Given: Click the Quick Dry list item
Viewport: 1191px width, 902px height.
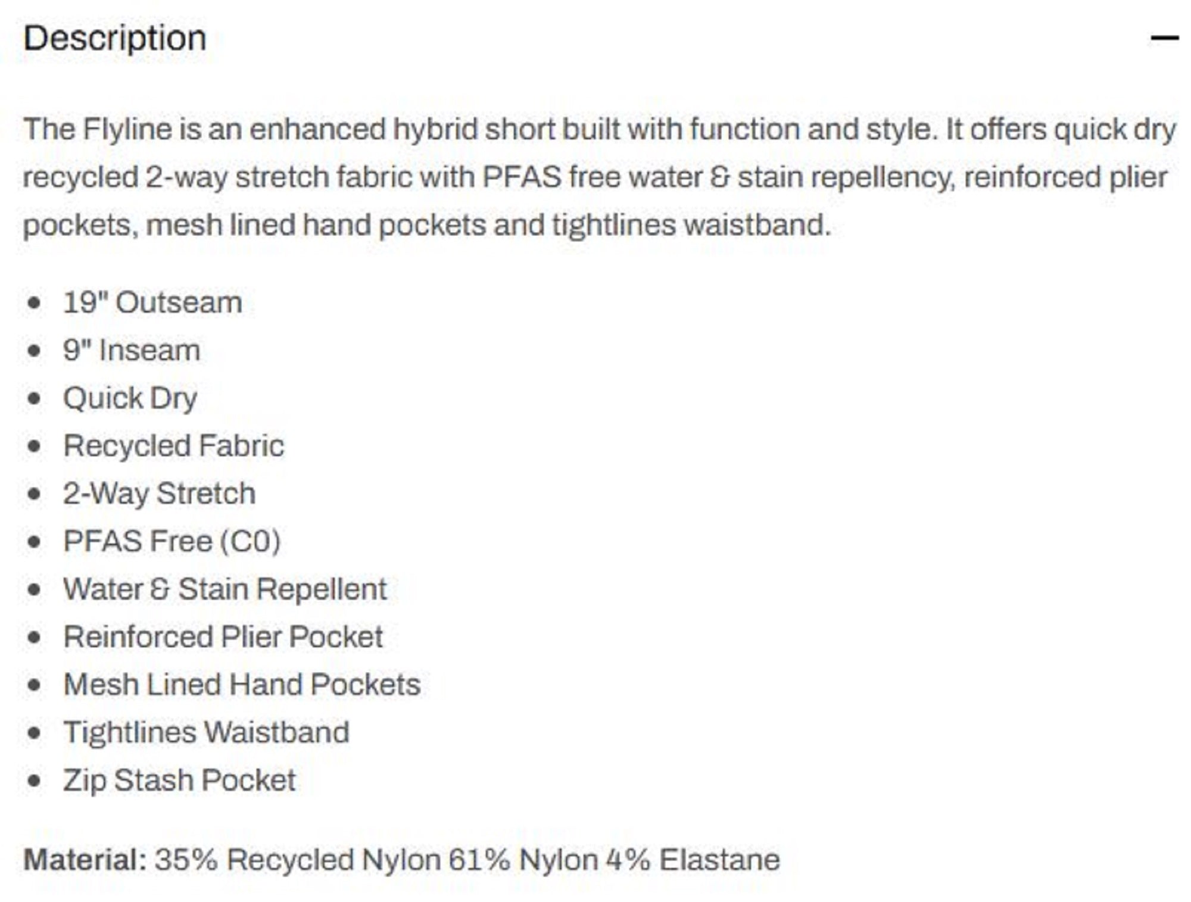Looking at the screenshot, I should [130, 398].
